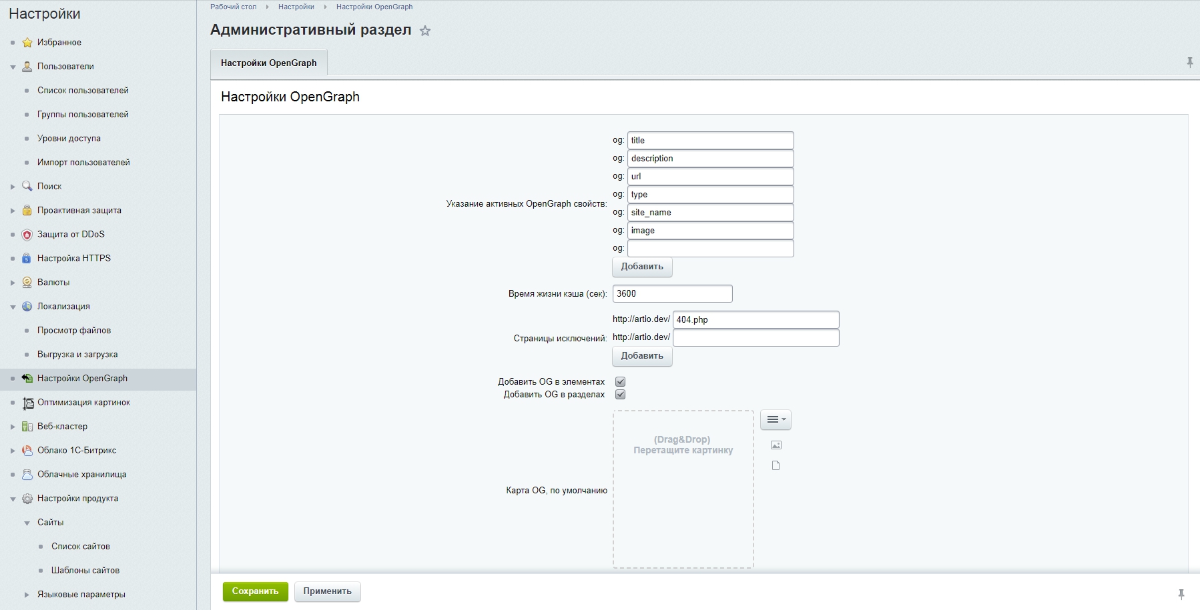The image size is (1200, 610).
Task: Expand the Языковые параметры tree node
Action: 27,595
